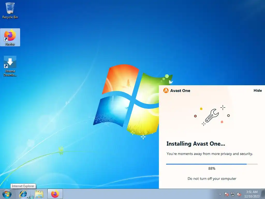Open the Action Center flag icon
Screen dimensions: 265x199
tap(226, 194)
